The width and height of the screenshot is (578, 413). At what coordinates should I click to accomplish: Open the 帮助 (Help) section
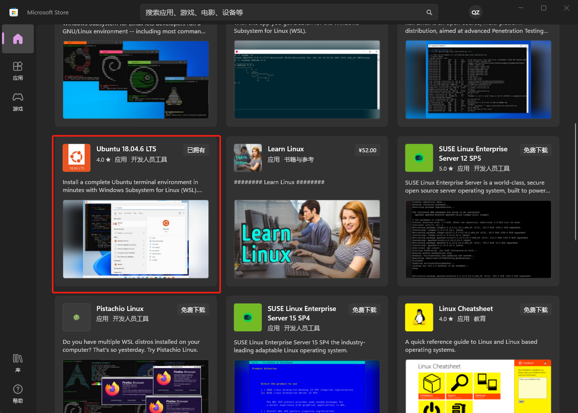18,394
